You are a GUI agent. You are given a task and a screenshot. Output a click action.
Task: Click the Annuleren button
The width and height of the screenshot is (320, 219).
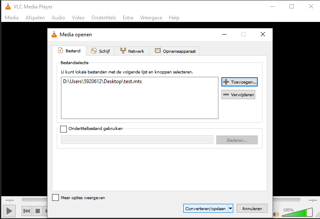tap(252, 208)
